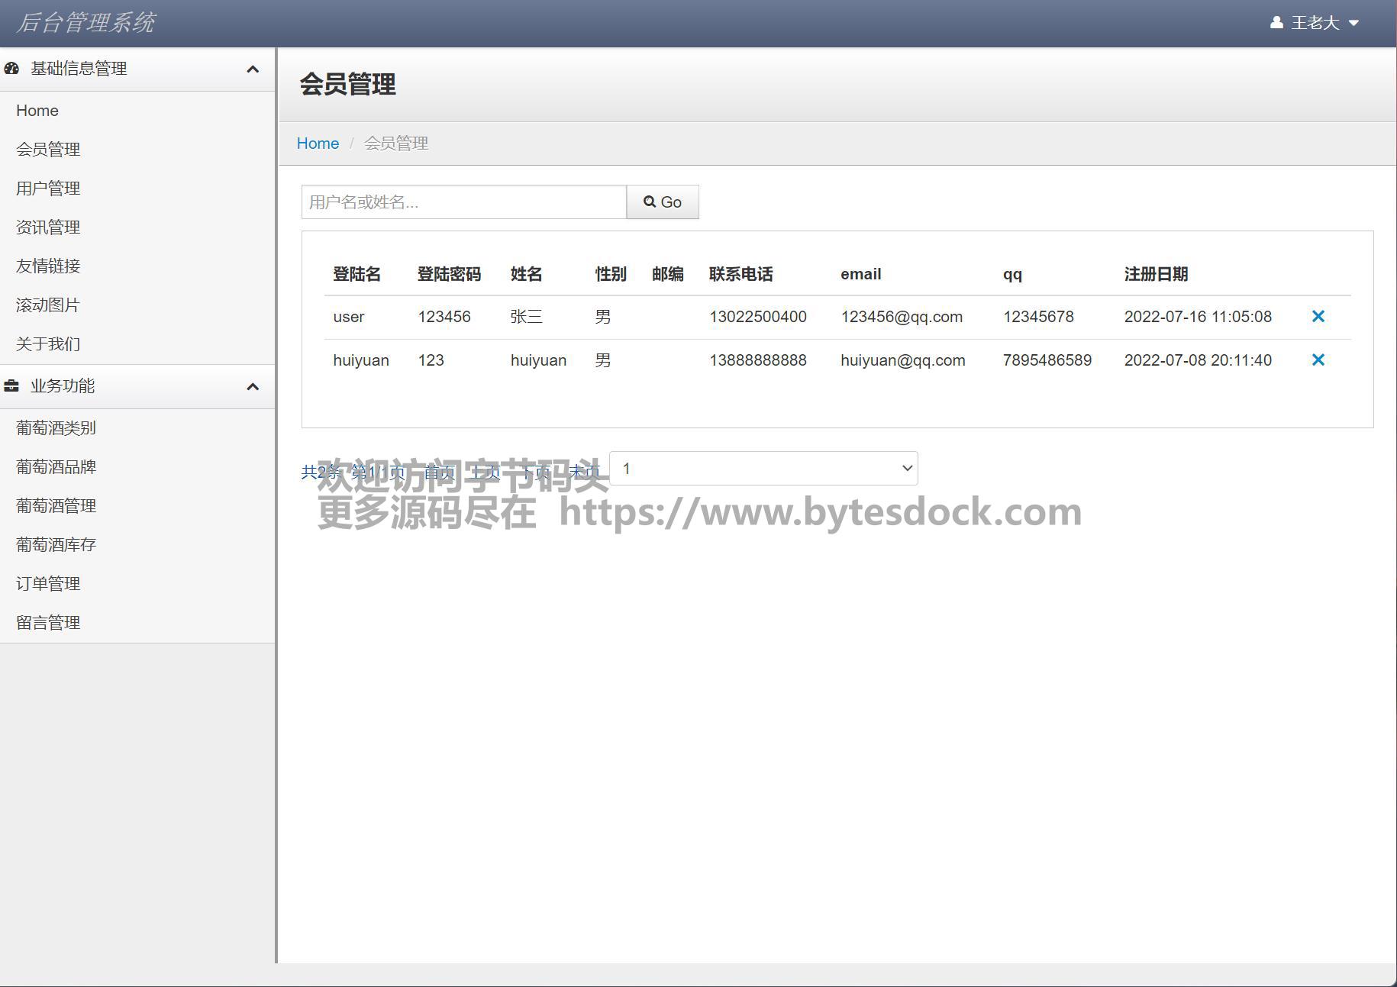The height and width of the screenshot is (987, 1397).
Task: Open 滚动图片 in the sidebar
Action: point(48,305)
